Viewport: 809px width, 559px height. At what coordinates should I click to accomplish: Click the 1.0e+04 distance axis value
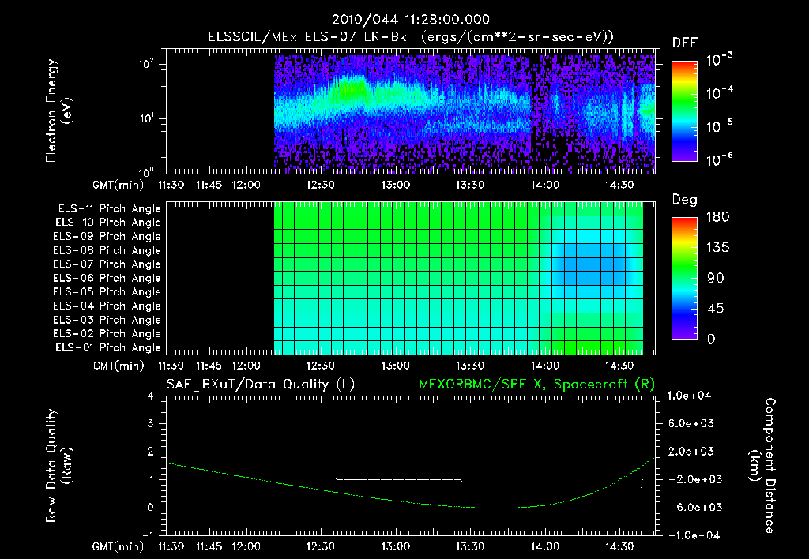point(689,396)
